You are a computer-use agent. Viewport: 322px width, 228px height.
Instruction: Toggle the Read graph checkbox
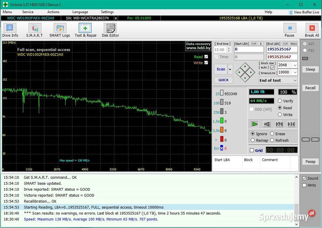point(206,56)
